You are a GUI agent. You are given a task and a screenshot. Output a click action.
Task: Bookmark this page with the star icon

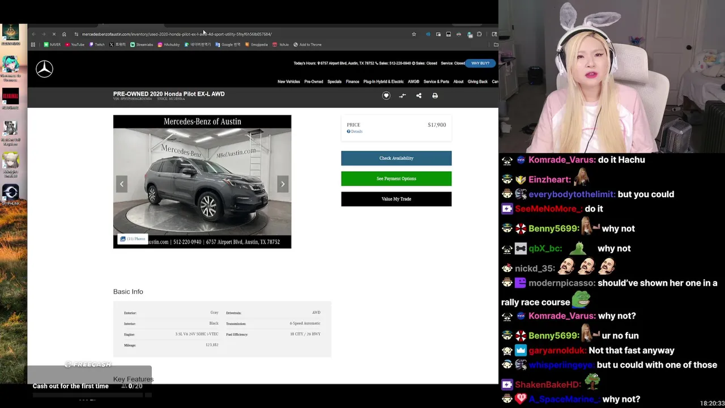[x=414, y=34]
